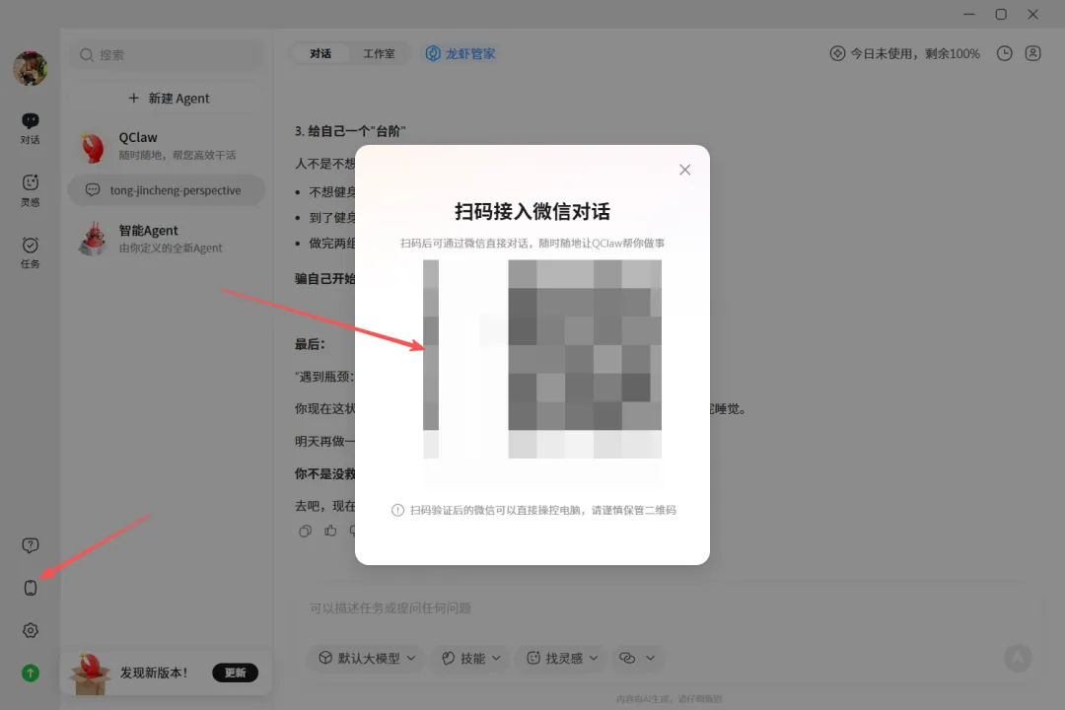Click the usage quota diamond icon
The width and height of the screenshot is (1065, 710).
pyautogui.click(x=837, y=53)
